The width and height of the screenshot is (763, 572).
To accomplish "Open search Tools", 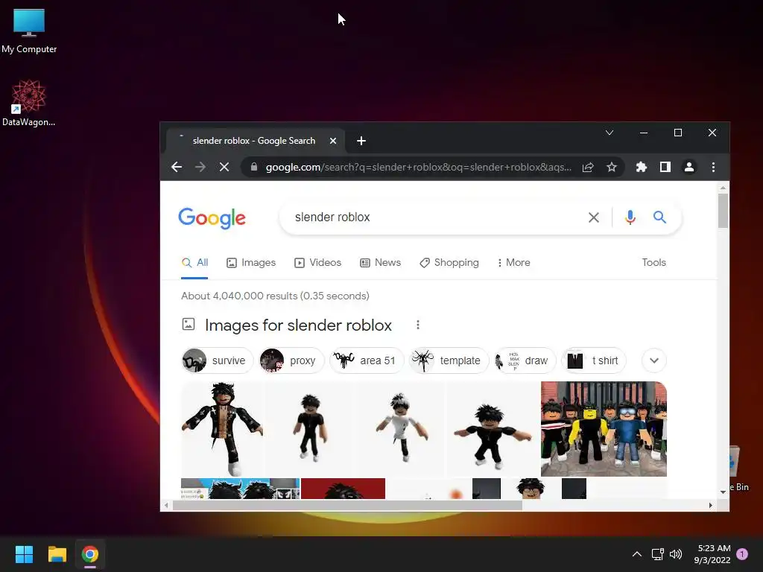I will tap(653, 263).
